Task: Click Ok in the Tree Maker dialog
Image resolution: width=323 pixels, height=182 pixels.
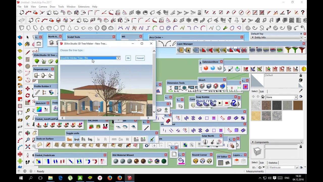Action: (x=128, y=58)
